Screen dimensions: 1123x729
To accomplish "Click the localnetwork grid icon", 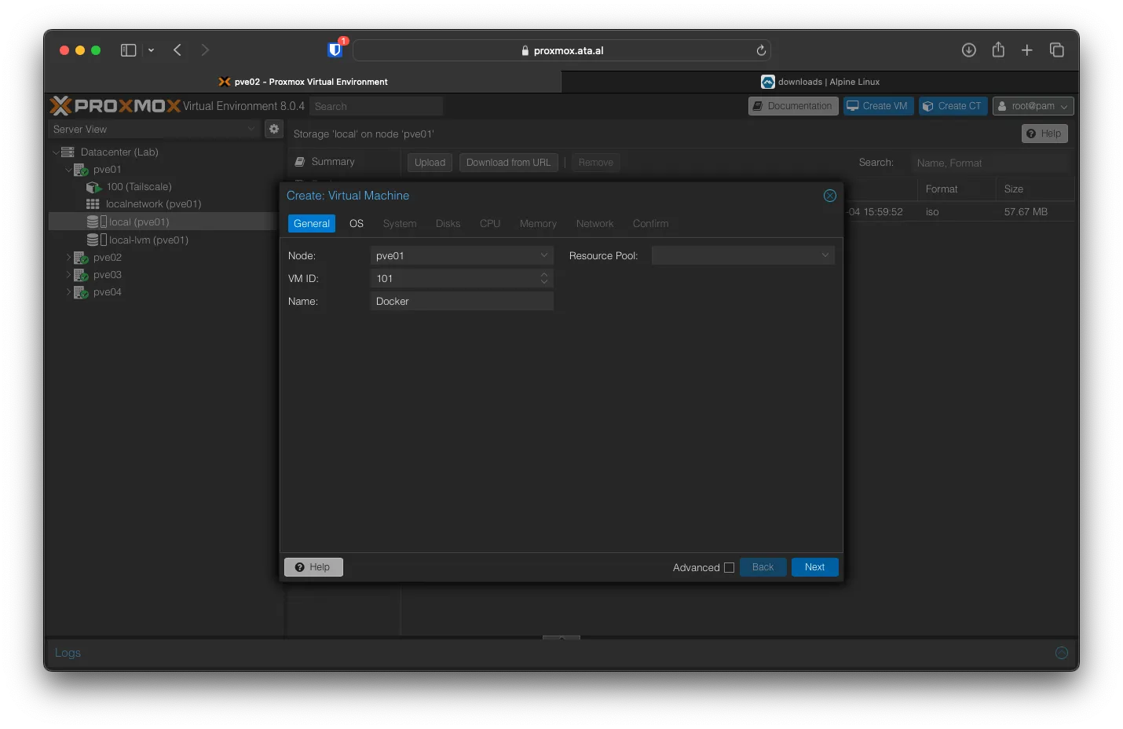I will [93, 204].
